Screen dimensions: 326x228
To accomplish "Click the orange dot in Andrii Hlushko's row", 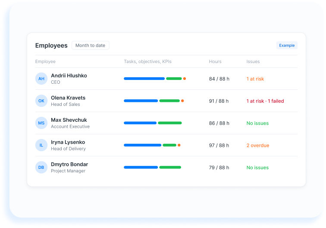I will 185,79.
